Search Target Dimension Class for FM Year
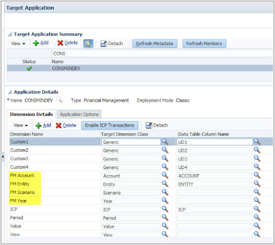275x245 pixels. pos(165,201)
